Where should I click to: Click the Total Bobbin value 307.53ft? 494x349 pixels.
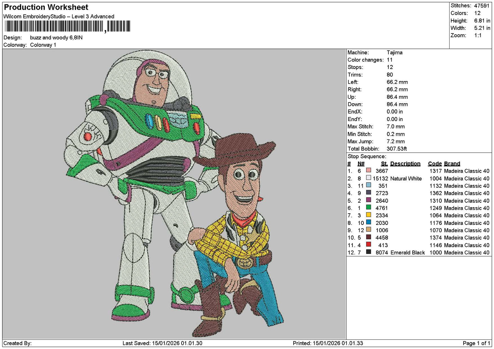pyautogui.click(x=397, y=149)
